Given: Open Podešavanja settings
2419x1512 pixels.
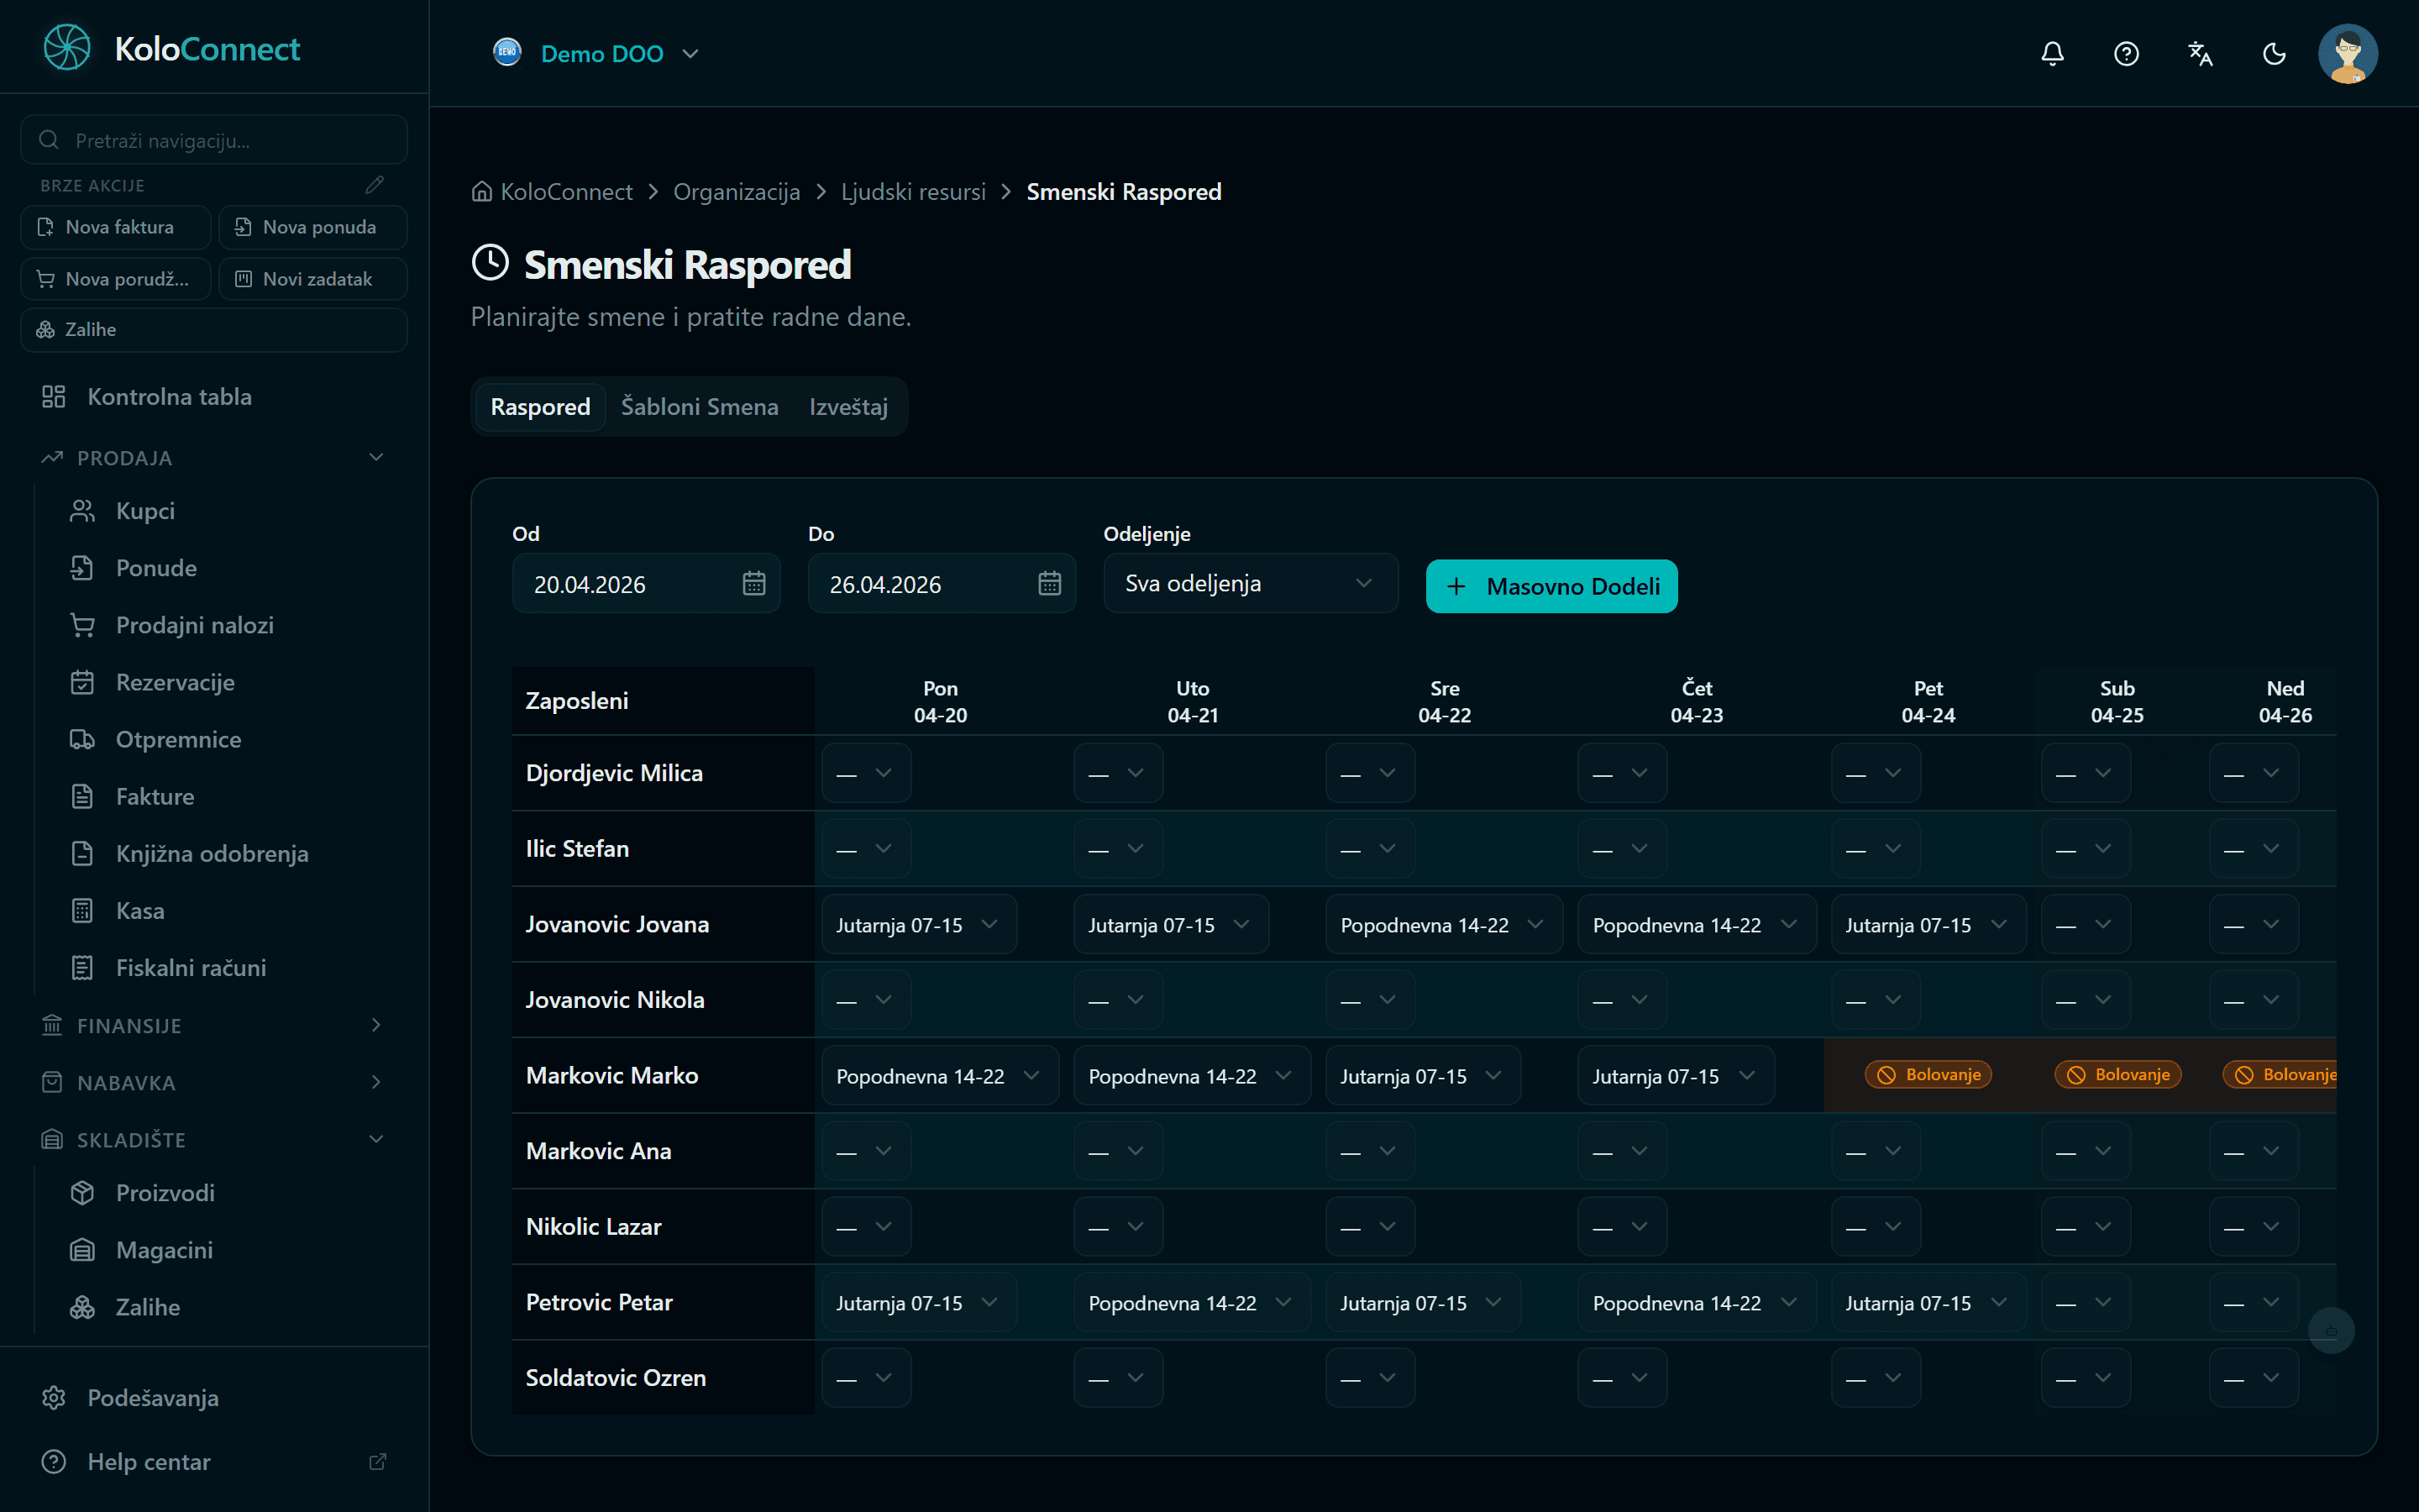Looking at the screenshot, I should click(214, 1398).
